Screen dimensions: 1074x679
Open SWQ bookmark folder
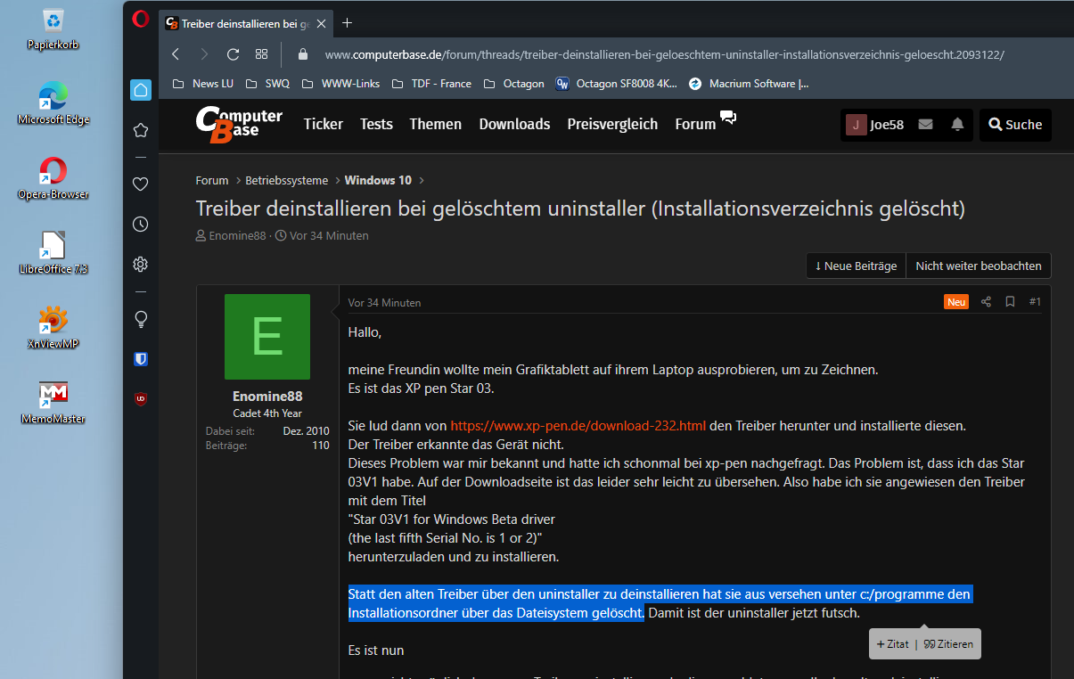coord(267,84)
